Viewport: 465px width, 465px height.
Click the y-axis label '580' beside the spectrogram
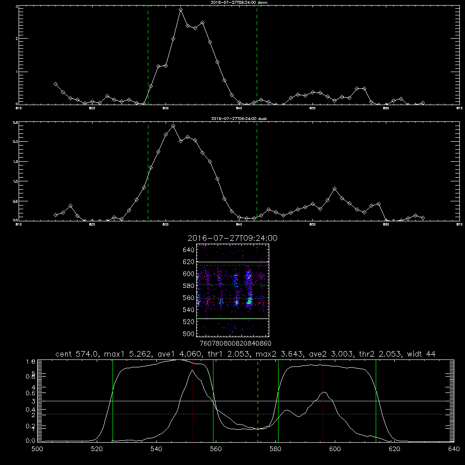189,286
